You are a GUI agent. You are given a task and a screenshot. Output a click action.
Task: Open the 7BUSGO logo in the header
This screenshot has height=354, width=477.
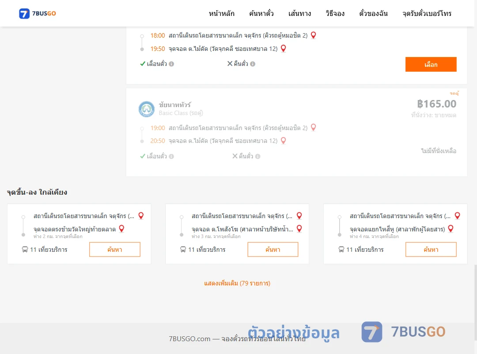coord(38,13)
